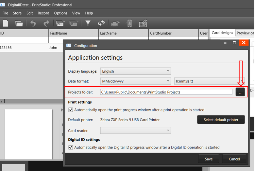Screen dimensions: 255x171
Task: Click the Digital ID phone icon
Action: pyautogui.click(x=129, y=23)
